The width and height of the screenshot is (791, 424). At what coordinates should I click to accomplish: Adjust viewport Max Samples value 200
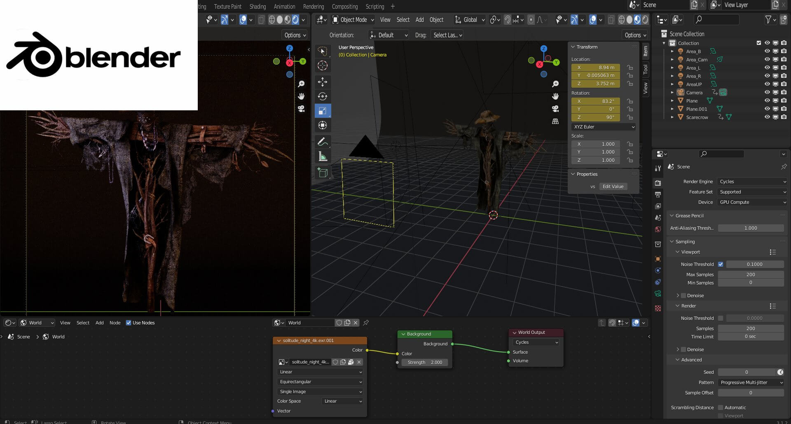coord(751,275)
